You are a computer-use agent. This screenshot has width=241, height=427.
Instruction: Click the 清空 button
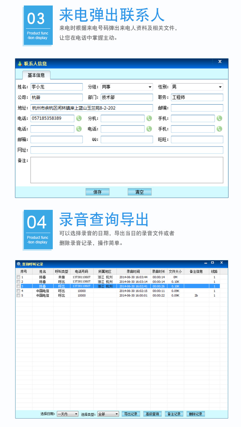139,192
